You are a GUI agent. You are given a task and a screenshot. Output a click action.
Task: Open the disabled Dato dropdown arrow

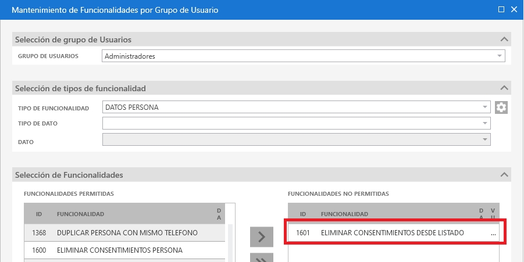click(x=485, y=139)
